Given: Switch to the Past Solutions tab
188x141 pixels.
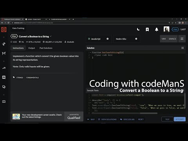Looking at the screenshot, I should coord(46,48).
